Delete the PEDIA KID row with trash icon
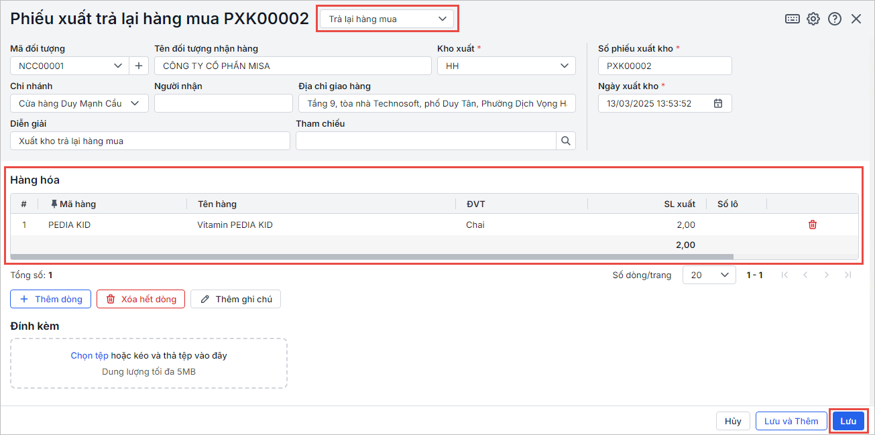Image resolution: width=875 pixels, height=435 pixels. [813, 225]
